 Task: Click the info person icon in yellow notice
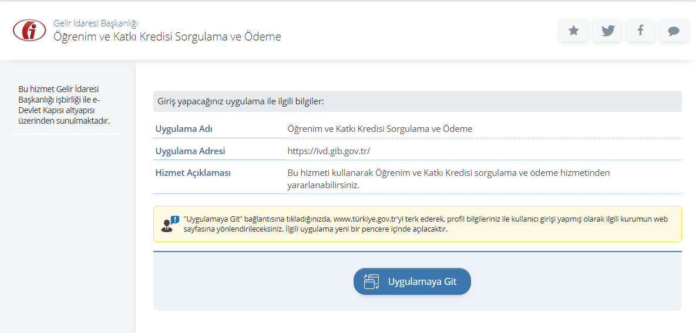tap(170, 224)
